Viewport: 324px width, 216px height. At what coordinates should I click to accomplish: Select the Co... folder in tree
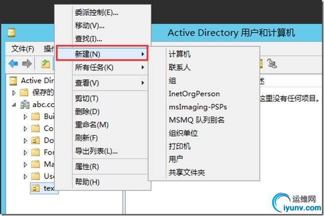click(x=42, y=128)
